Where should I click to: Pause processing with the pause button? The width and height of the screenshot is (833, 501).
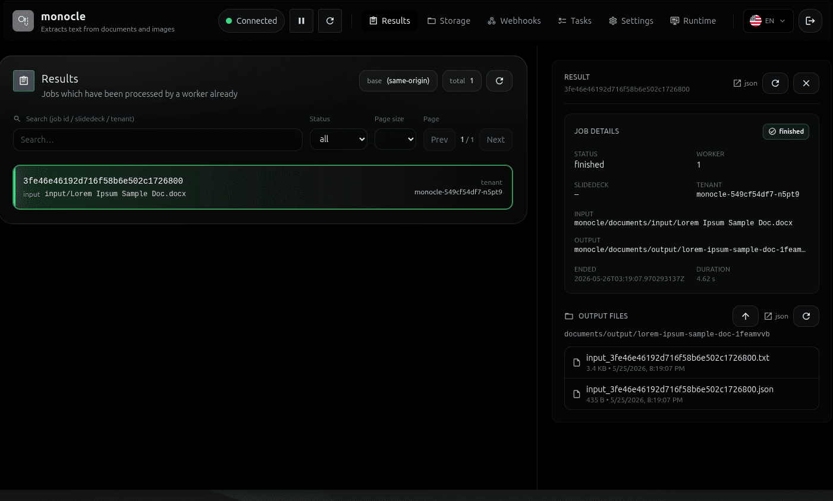(x=301, y=21)
